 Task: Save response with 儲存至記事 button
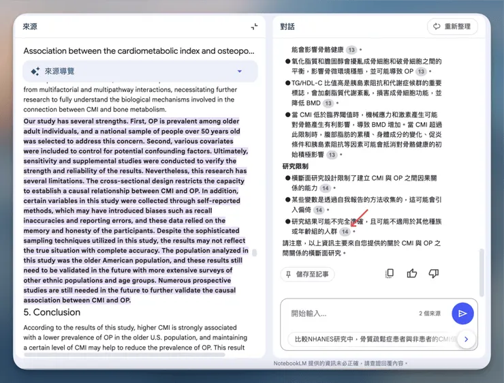click(308, 275)
